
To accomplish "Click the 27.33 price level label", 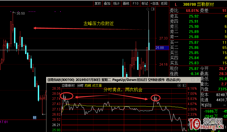I will click(x=164, y=38).
